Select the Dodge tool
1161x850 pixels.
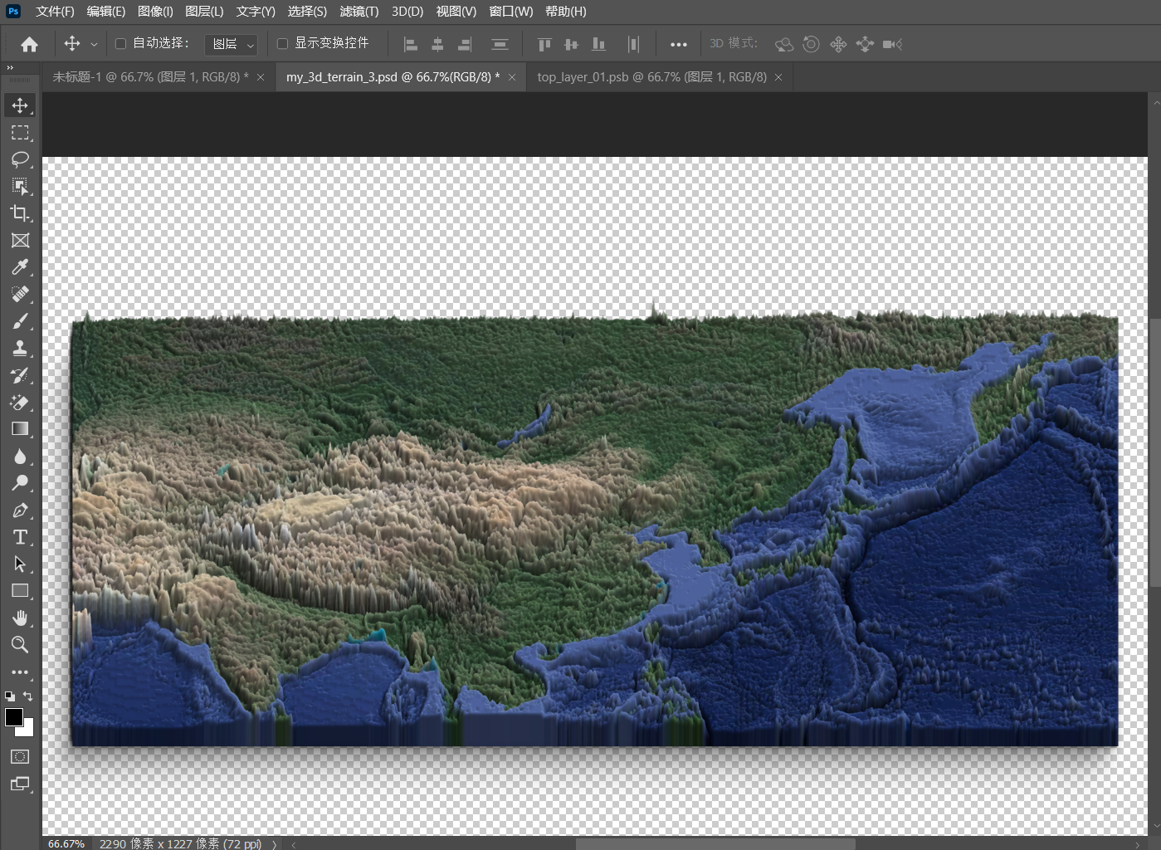[x=20, y=483]
